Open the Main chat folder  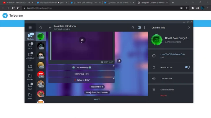coord(30,96)
